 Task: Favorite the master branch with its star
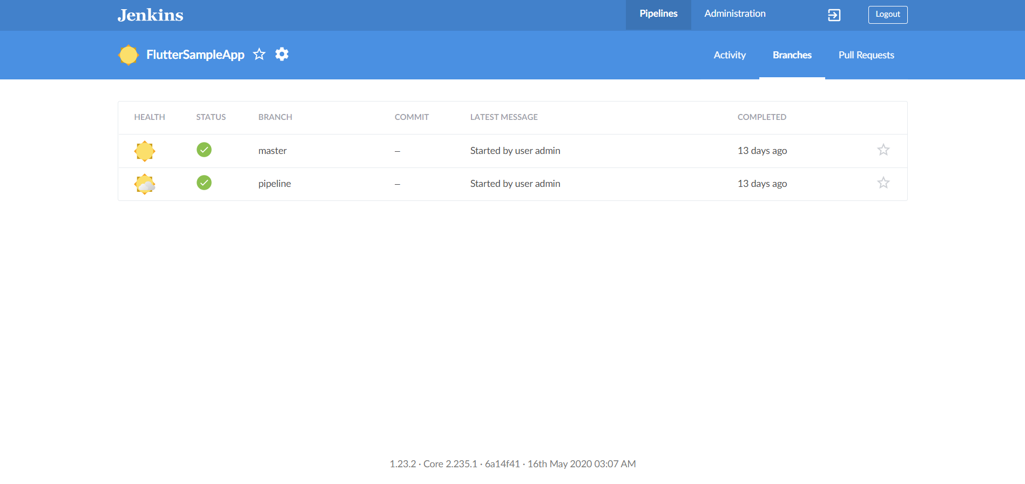(884, 150)
